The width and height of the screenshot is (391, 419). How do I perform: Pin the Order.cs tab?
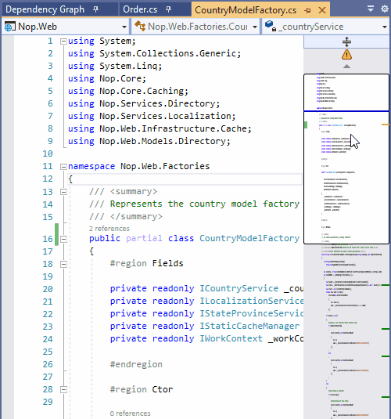(168, 9)
